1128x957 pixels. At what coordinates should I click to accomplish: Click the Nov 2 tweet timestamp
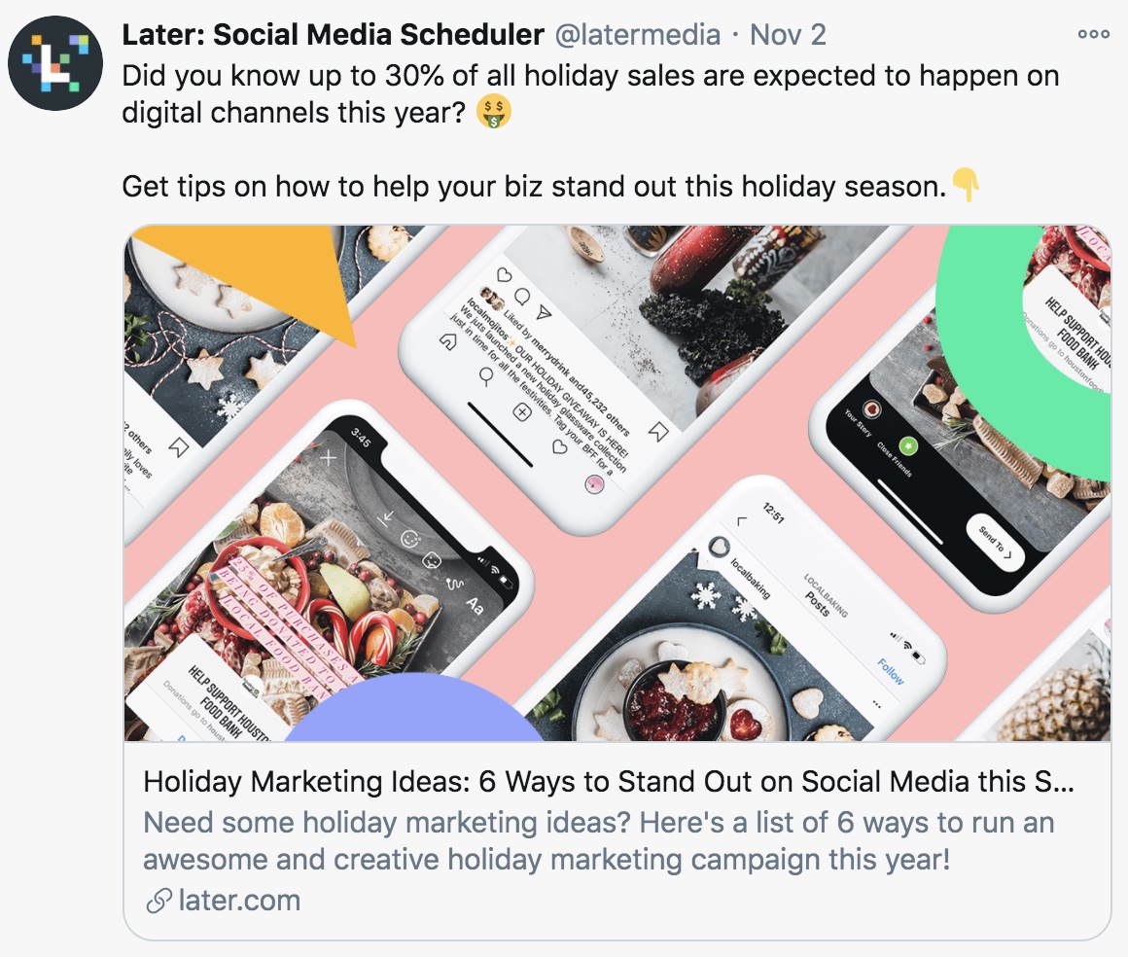788,35
